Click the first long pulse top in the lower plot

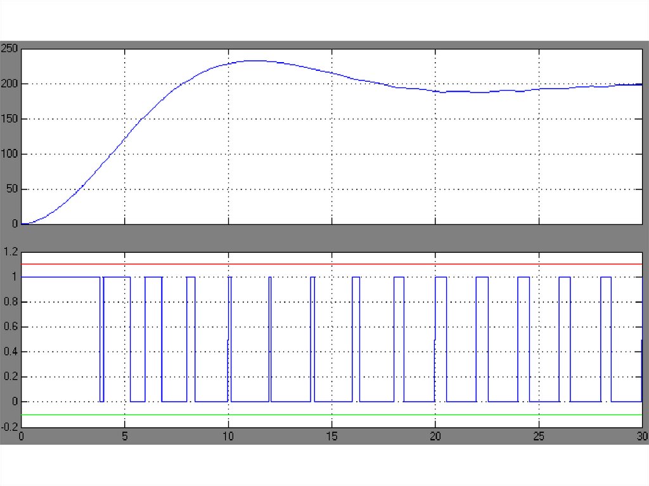pyautogui.click(x=60, y=277)
